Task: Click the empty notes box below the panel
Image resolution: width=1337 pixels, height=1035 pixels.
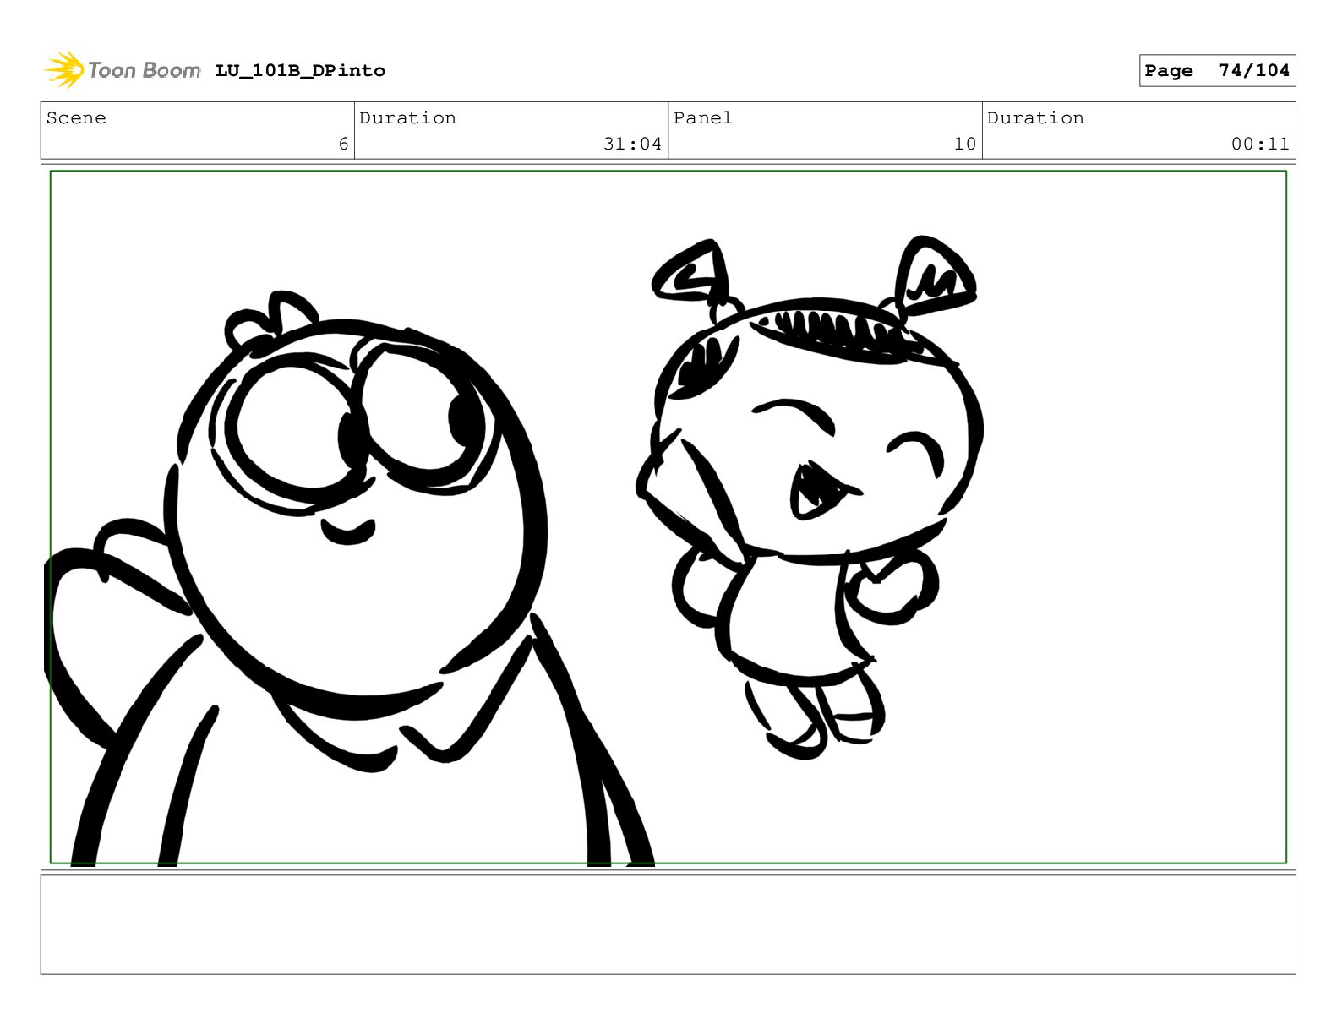Action: [x=668, y=924]
